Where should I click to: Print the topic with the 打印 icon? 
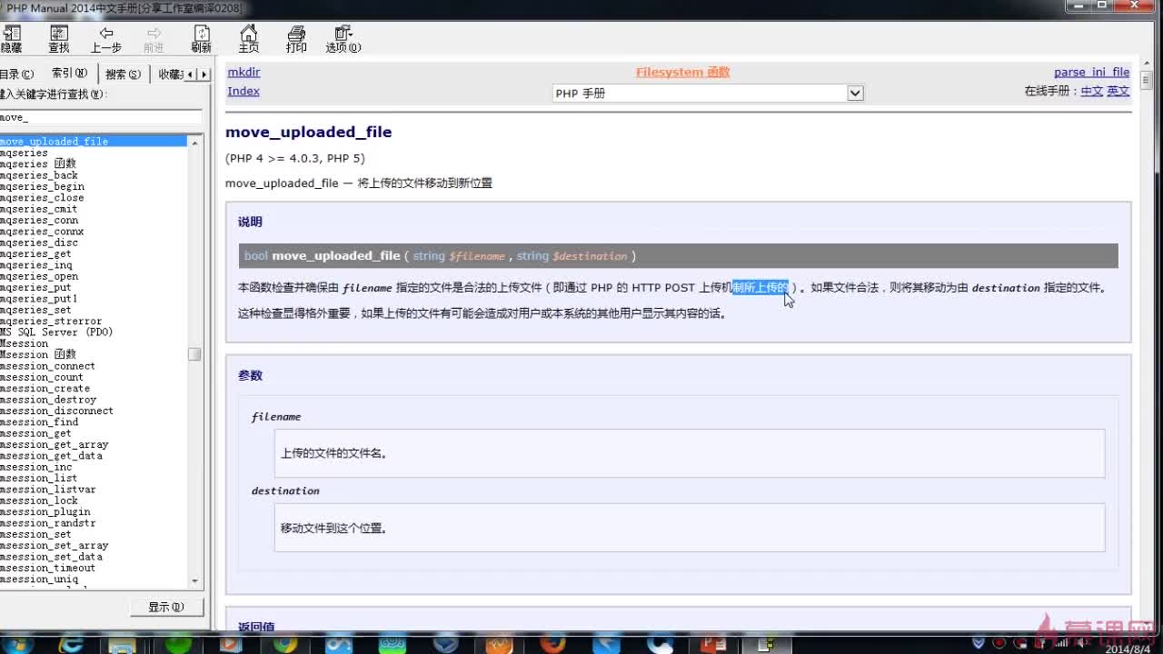coord(296,39)
